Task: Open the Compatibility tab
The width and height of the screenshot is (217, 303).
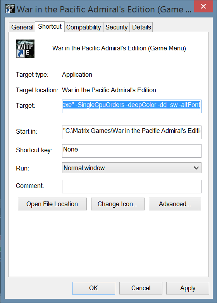Action: [x=83, y=27]
